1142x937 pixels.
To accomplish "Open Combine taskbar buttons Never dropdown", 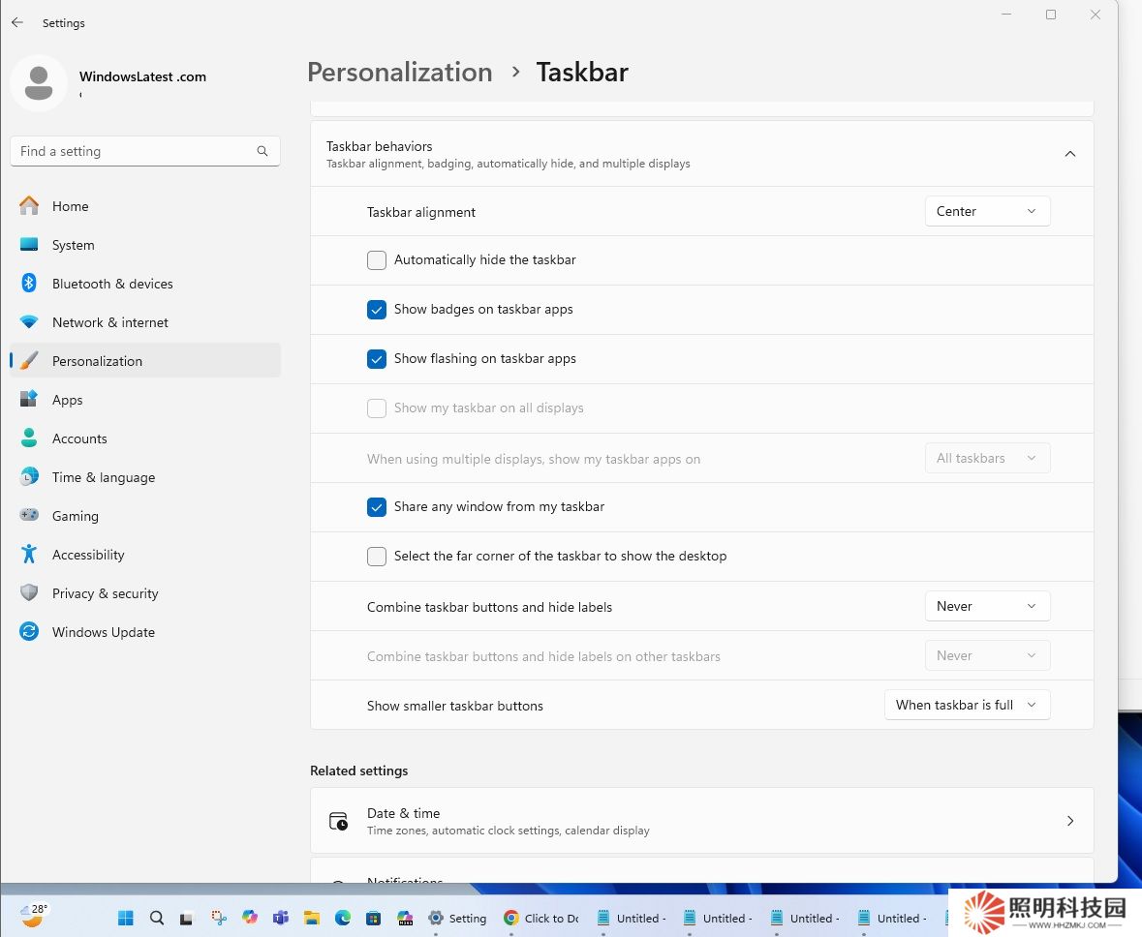I will (x=987, y=606).
